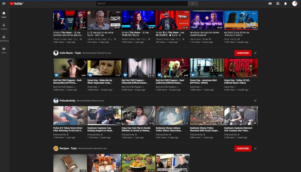Open Library in sidebar

(x=4, y=50)
